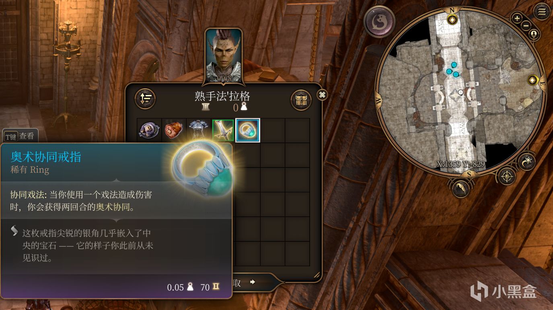
Task: Click the take-all chest icon
Action: click(x=301, y=100)
